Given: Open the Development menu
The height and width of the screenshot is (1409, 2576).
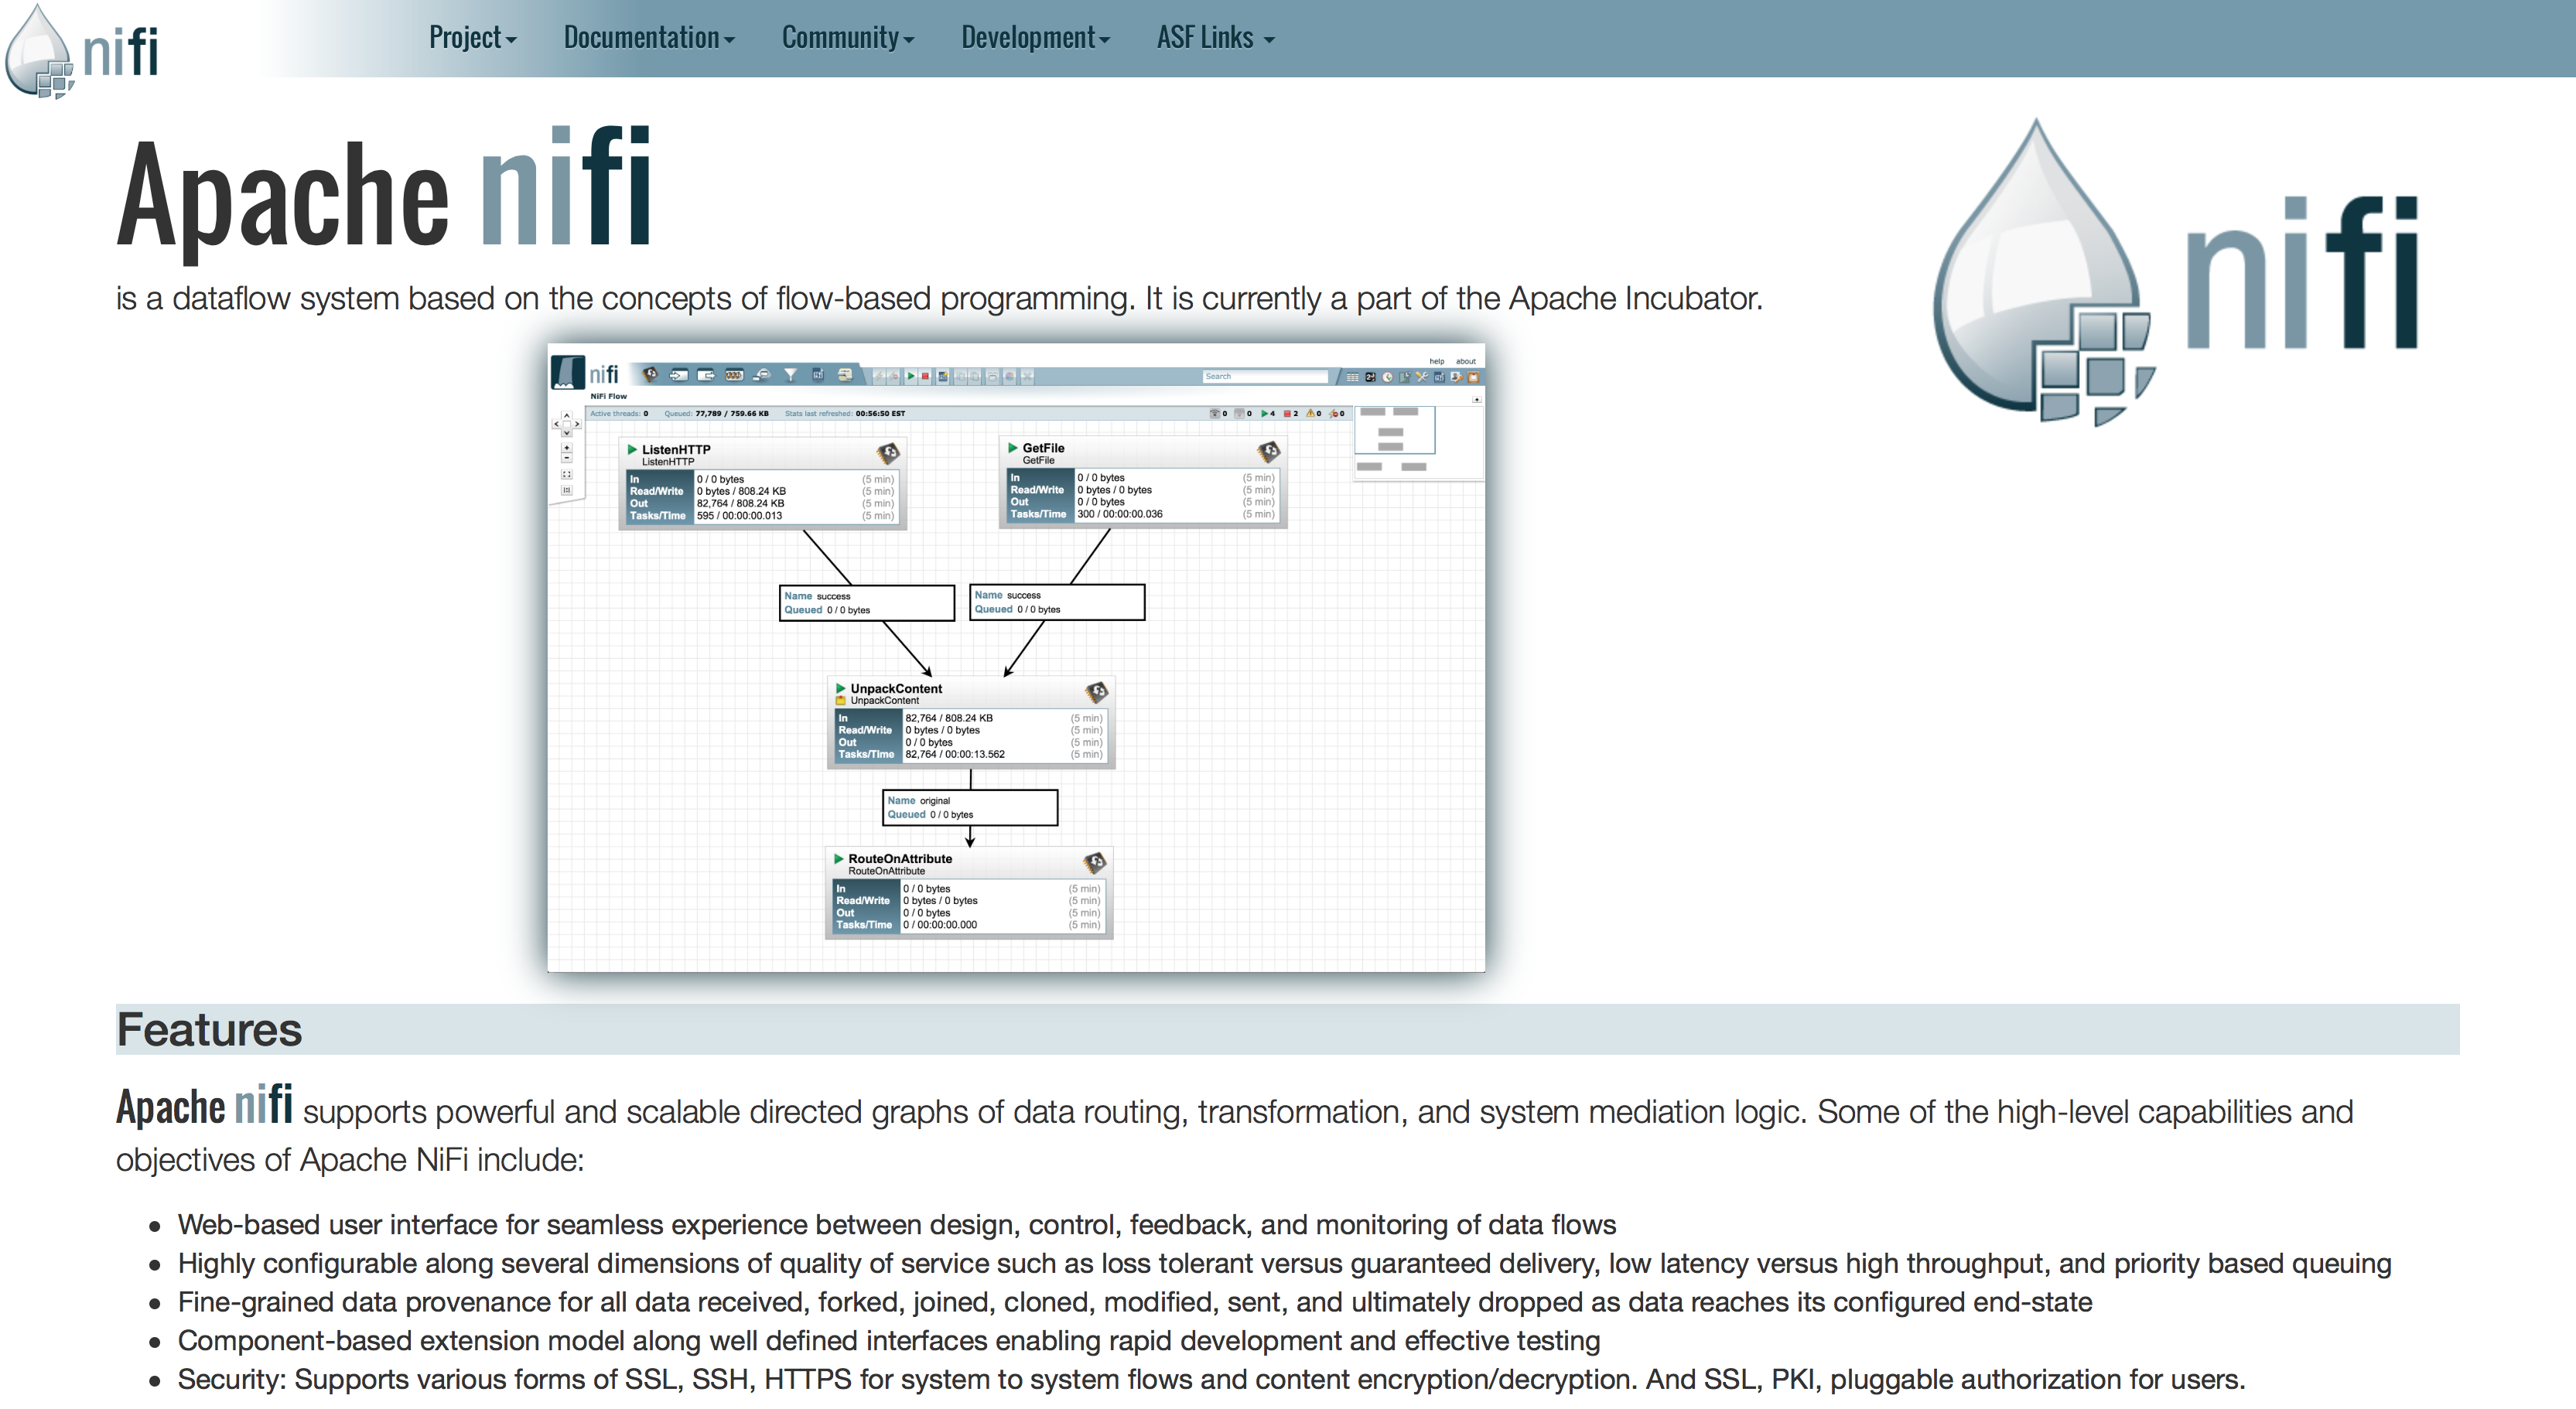Looking at the screenshot, I should point(1035,38).
